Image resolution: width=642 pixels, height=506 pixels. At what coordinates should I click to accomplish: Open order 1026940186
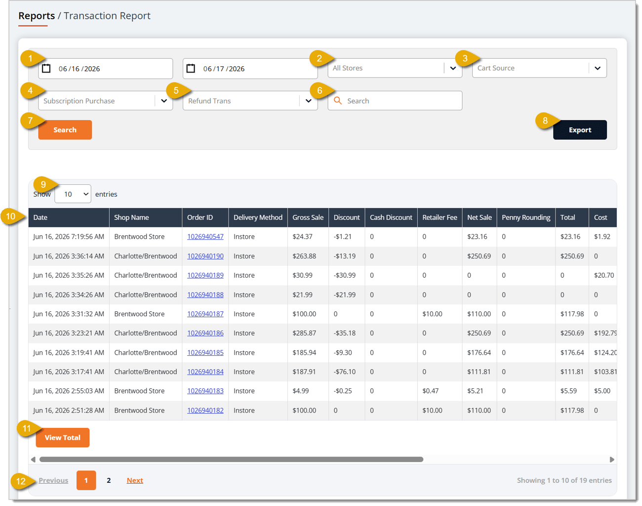(x=205, y=333)
